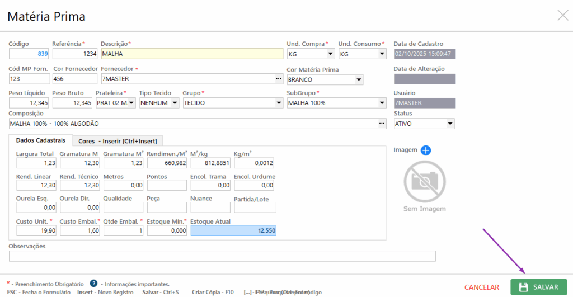Expand the SubGrupo dropdown
This screenshot has width=573, height=297.
click(382, 103)
